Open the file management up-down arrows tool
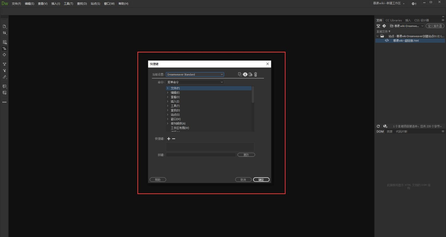This screenshot has width=446, height=237. [4, 33]
